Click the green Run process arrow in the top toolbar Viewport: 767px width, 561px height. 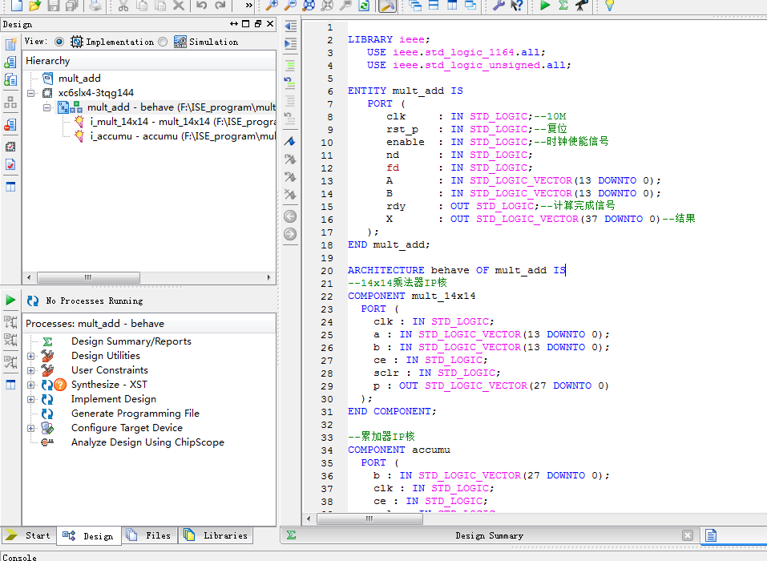[x=545, y=6]
